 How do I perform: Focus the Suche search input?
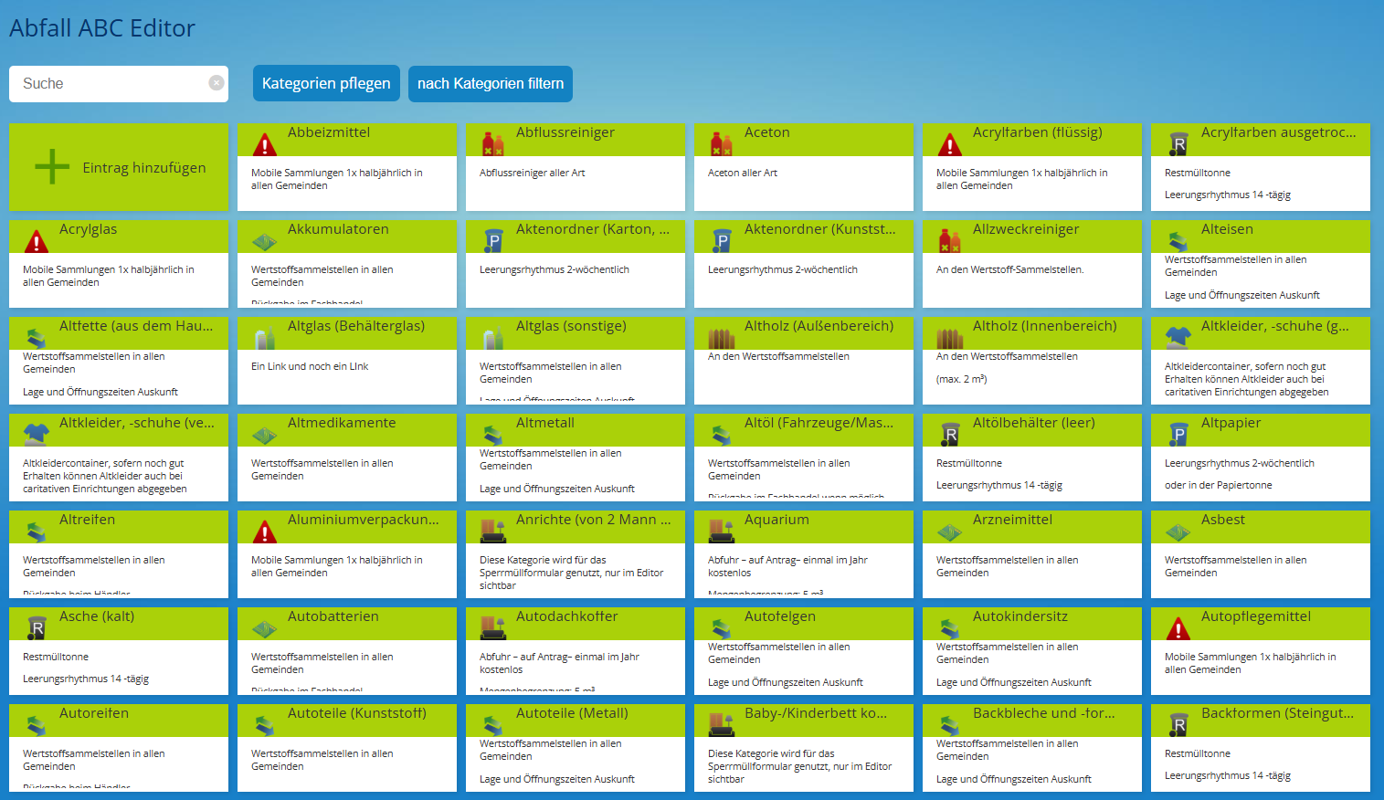click(x=110, y=84)
